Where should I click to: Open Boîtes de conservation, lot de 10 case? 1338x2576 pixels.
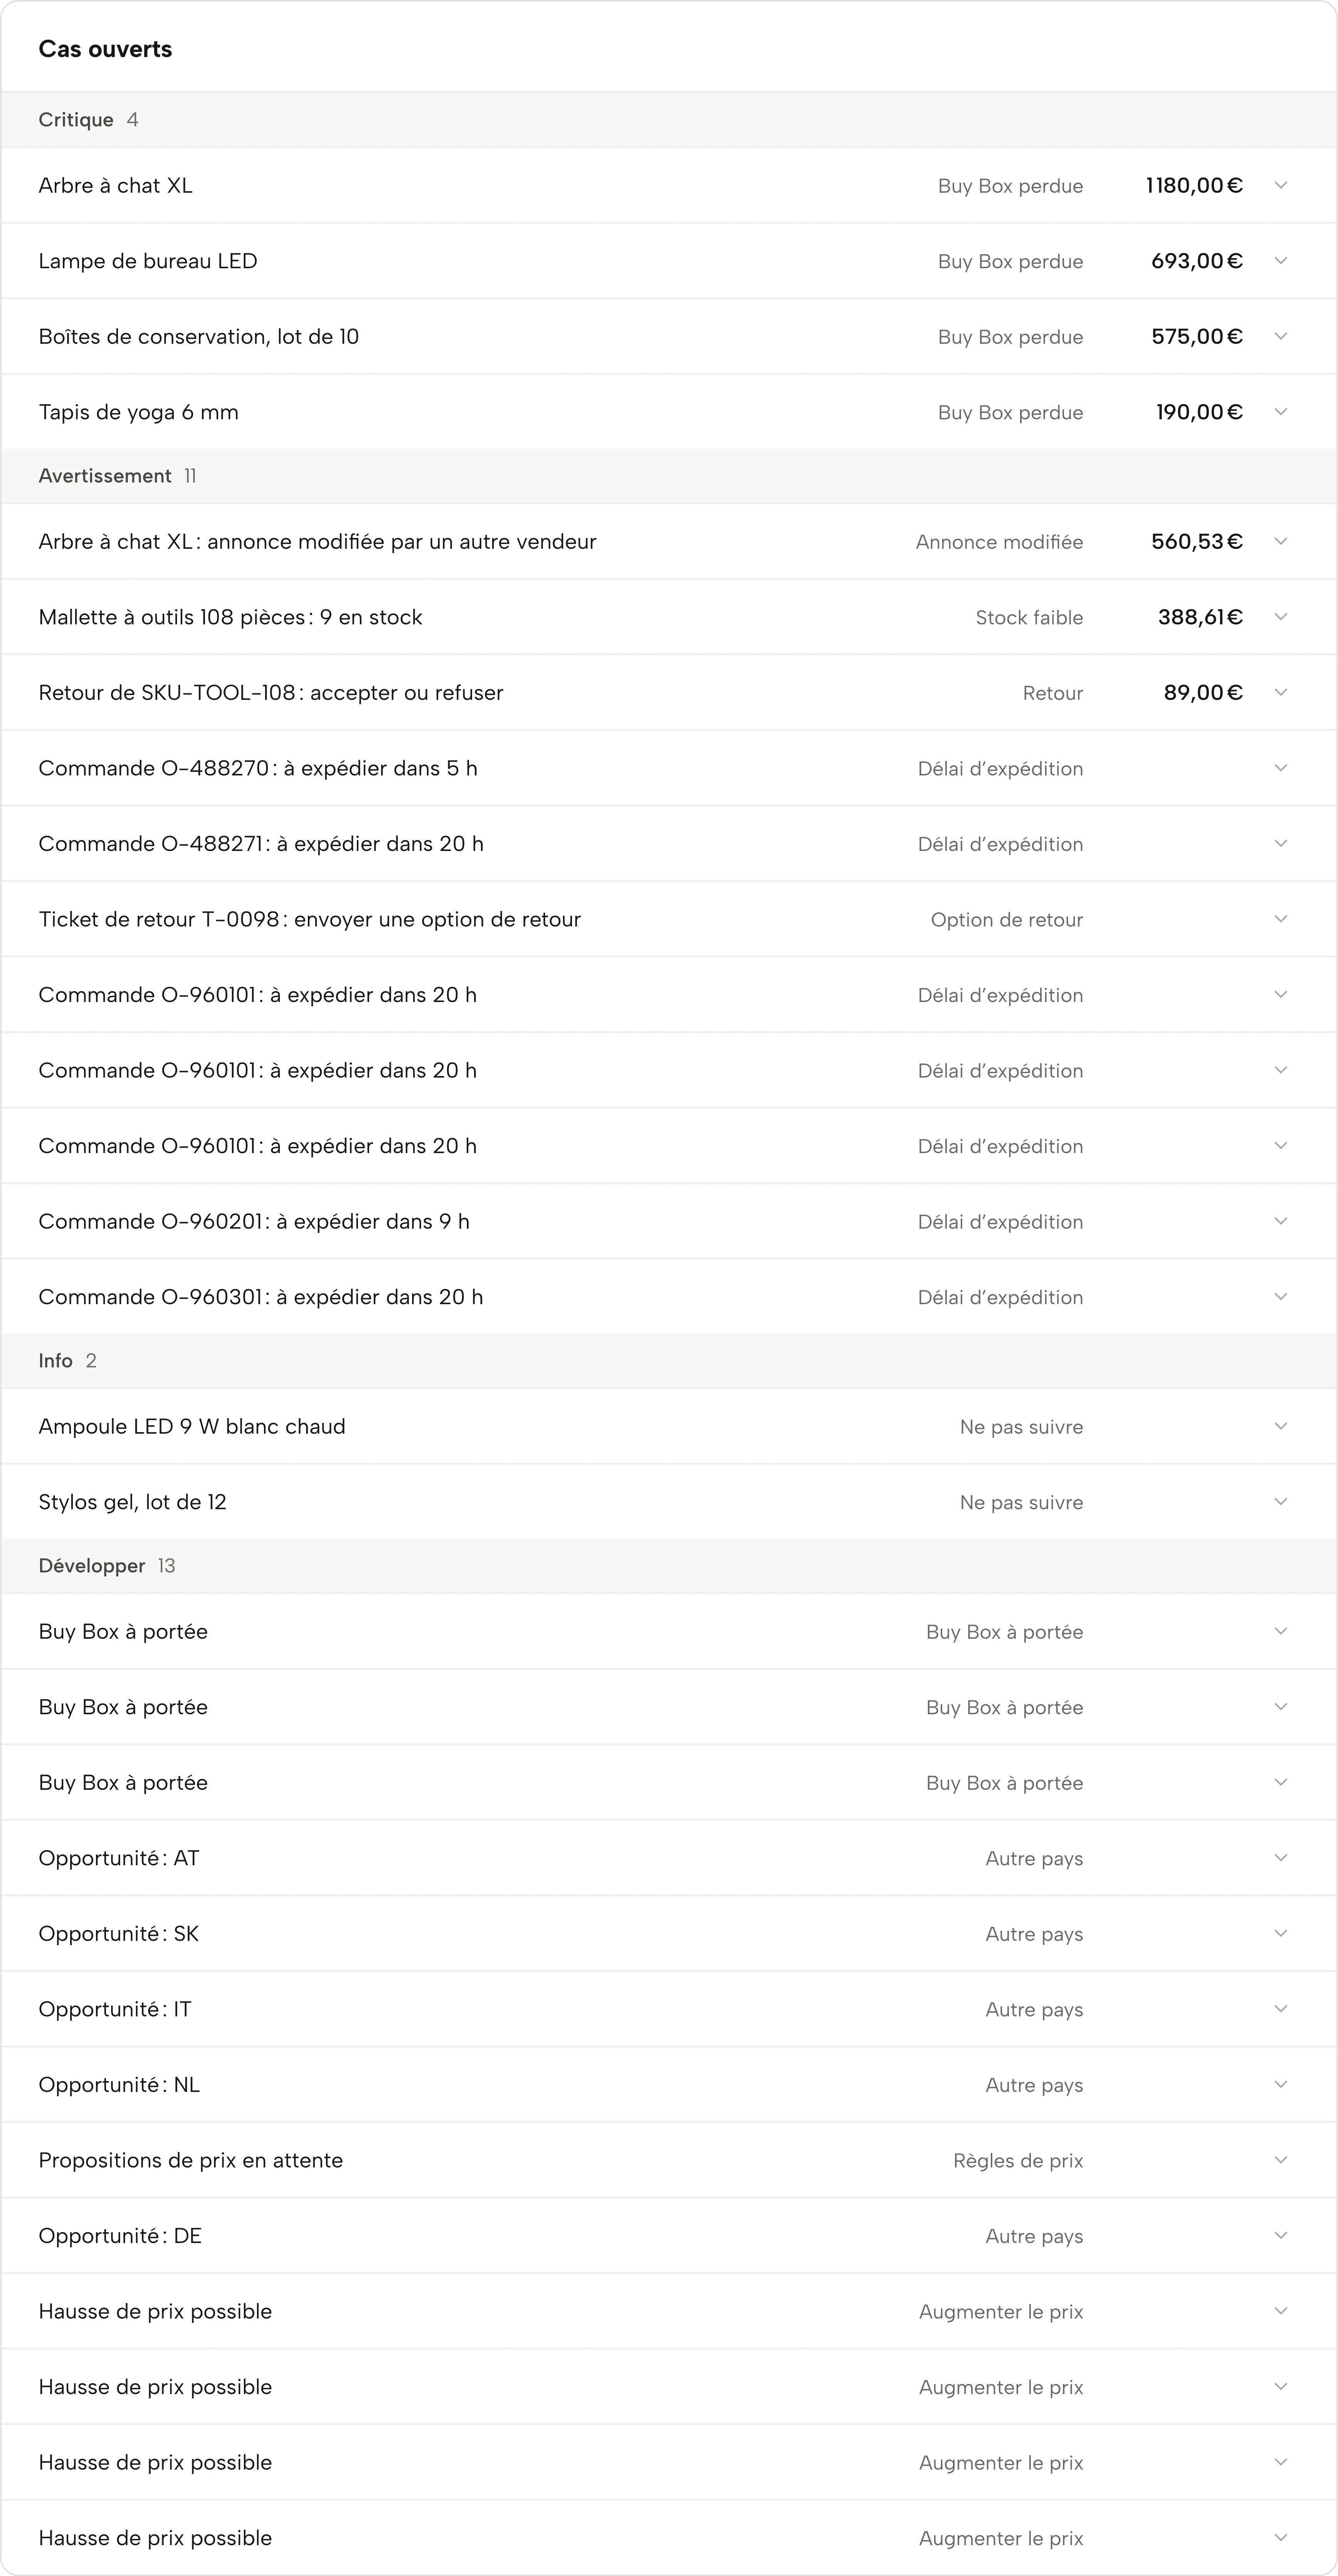point(669,337)
